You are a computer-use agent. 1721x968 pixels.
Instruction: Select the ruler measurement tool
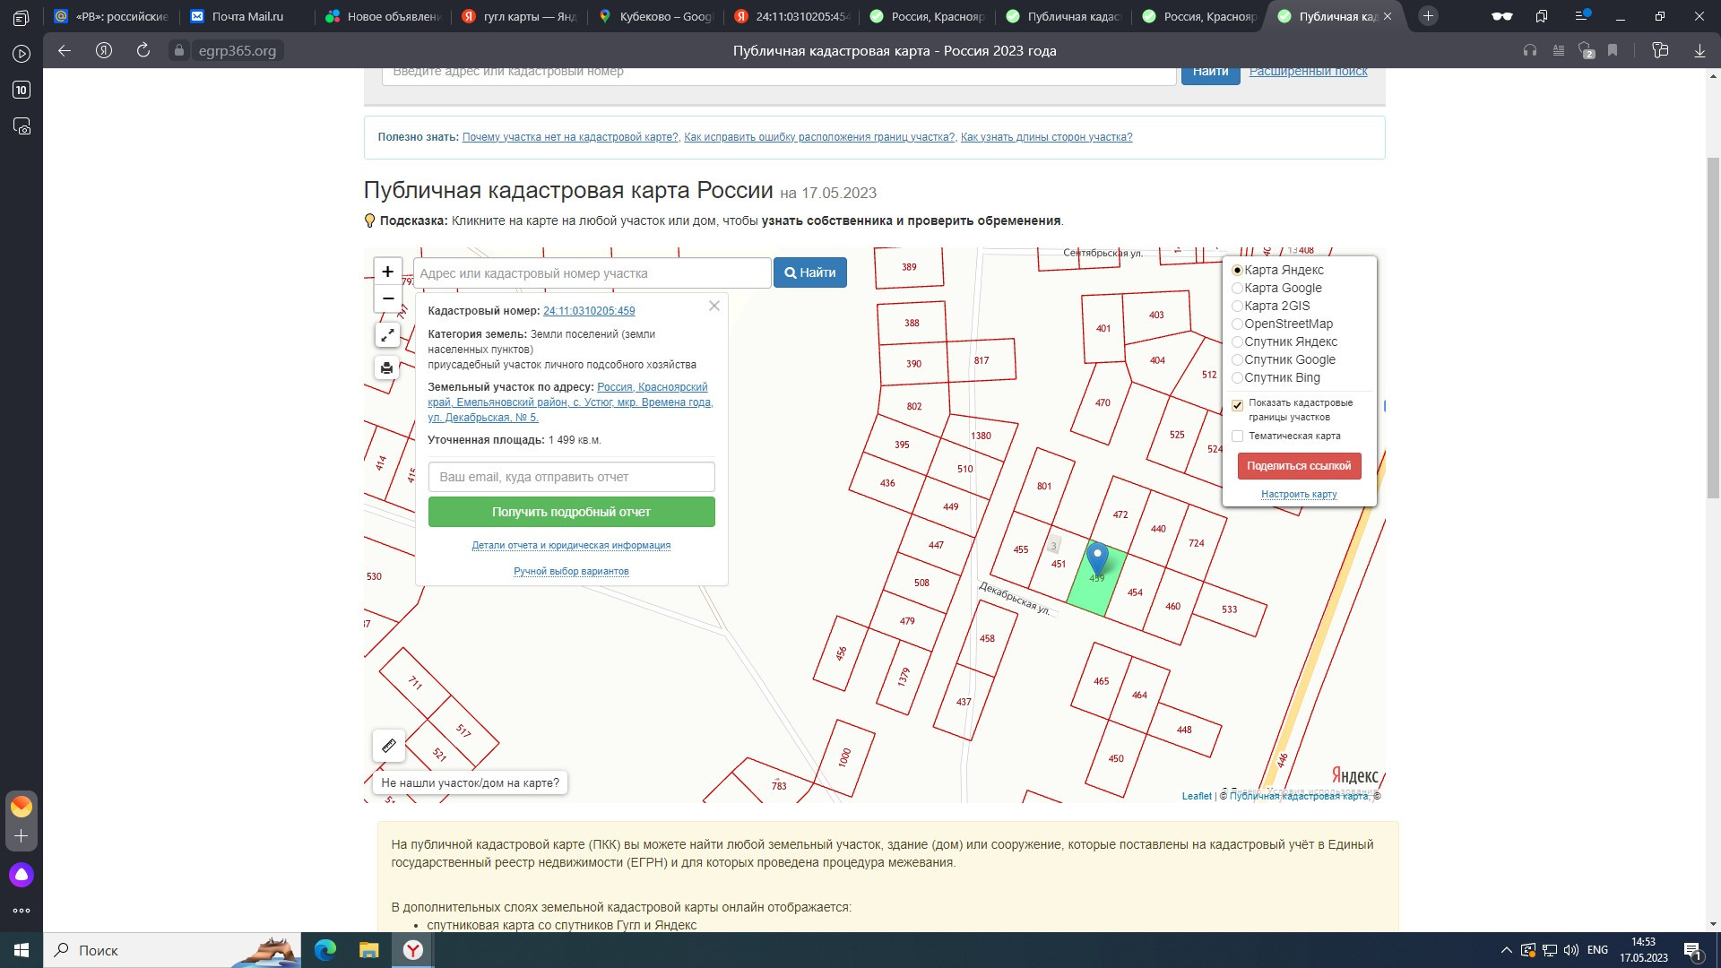click(389, 746)
